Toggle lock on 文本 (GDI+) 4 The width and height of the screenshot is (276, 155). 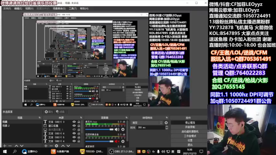(x=79, y=141)
